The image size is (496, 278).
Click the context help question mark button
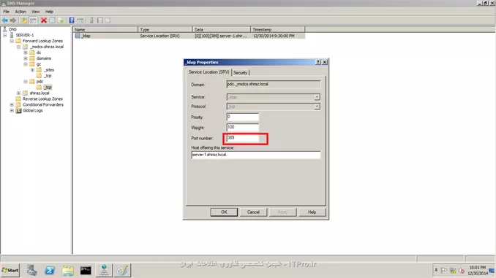pyautogui.click(x=318, y=62)
